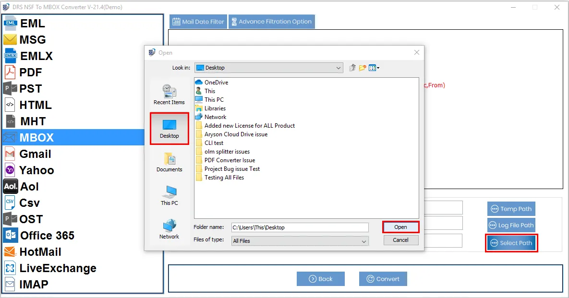Select OneDrive in file list
This screenshot has width=569, height=298.
point(212,82)
